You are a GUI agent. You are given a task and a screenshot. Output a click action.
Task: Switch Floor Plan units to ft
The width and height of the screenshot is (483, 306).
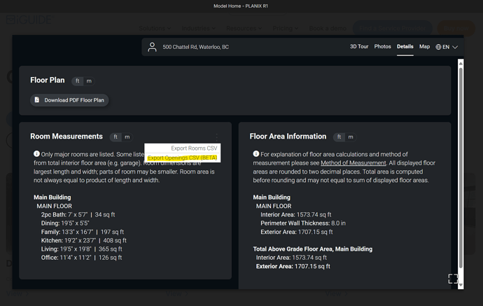[x=77, y=81]
